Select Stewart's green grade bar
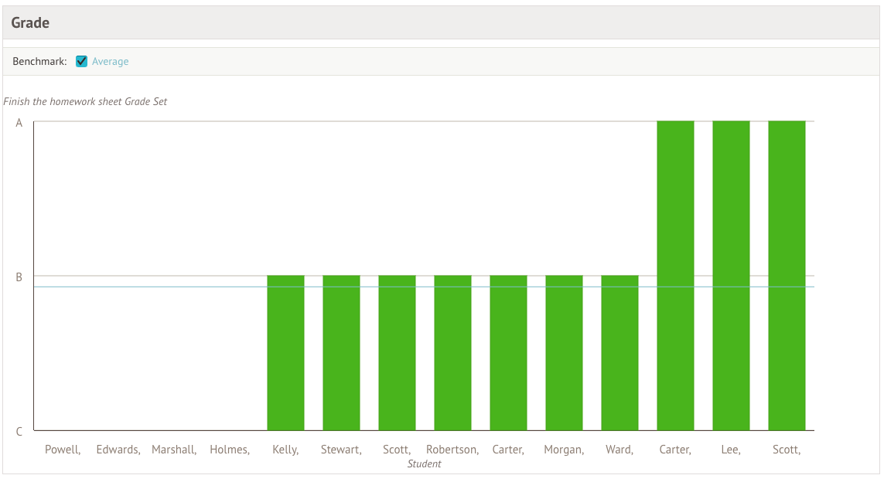Viewport: 884px width, 482px height. coord(341,353)
